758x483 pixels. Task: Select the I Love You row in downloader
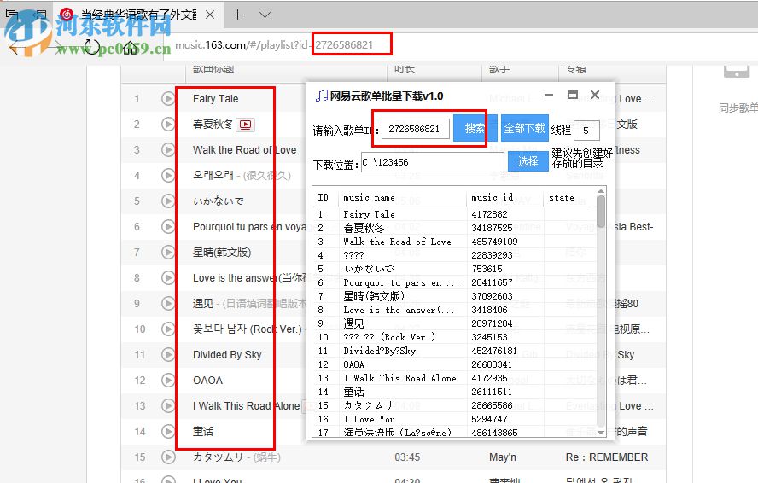pos(454,419)
